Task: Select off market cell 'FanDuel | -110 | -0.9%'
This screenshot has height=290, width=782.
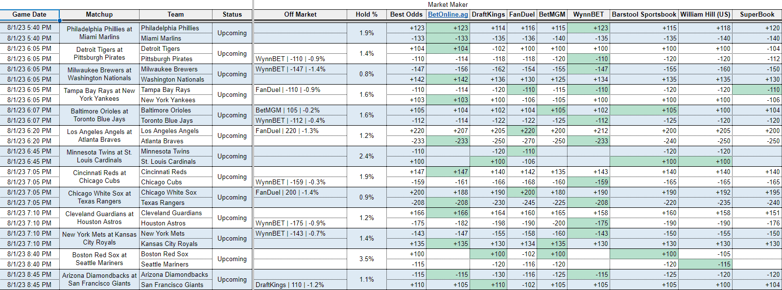Action: coord(300,89)
